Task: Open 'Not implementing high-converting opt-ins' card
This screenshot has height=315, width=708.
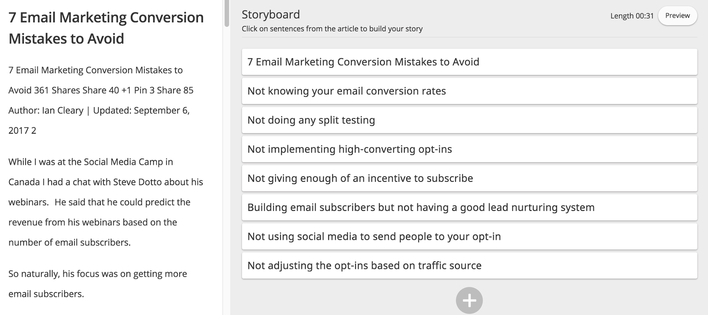Action: [469, 149]
